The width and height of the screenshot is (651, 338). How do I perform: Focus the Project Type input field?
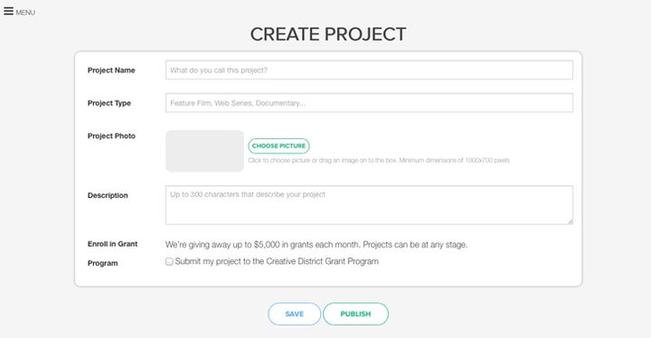coord(369,102)
